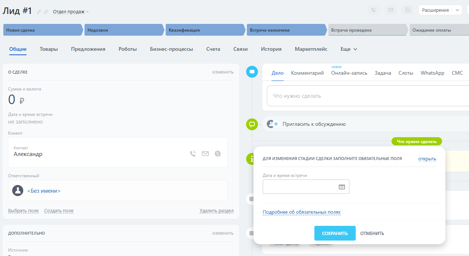
Task: Click не заполнено meeting date value
Action: [25, 122]
